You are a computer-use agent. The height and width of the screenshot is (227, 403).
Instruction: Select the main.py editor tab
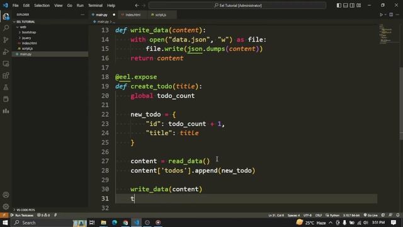tap(103, 15)
